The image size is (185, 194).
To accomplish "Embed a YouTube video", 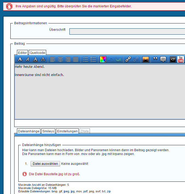I will pyautogui.click(x=181, y=59).
